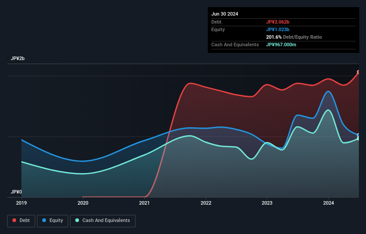Image resolution: width=366 pixels, height=234 pixels.
Task: Click the 2019 x-axis label
Action: (21, 203)
